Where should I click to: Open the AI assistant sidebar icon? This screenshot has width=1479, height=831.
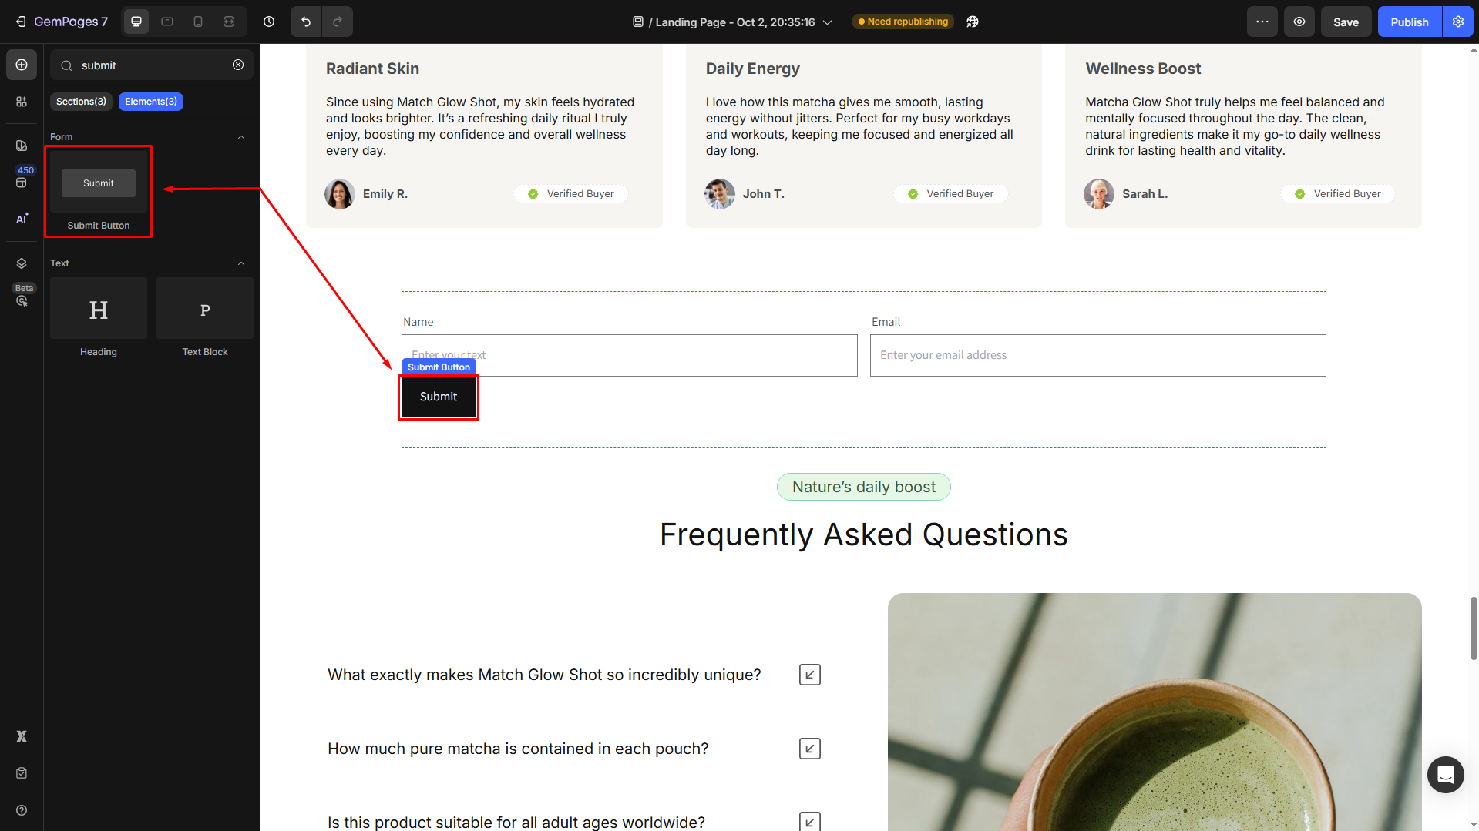click(x=22, y=219)
